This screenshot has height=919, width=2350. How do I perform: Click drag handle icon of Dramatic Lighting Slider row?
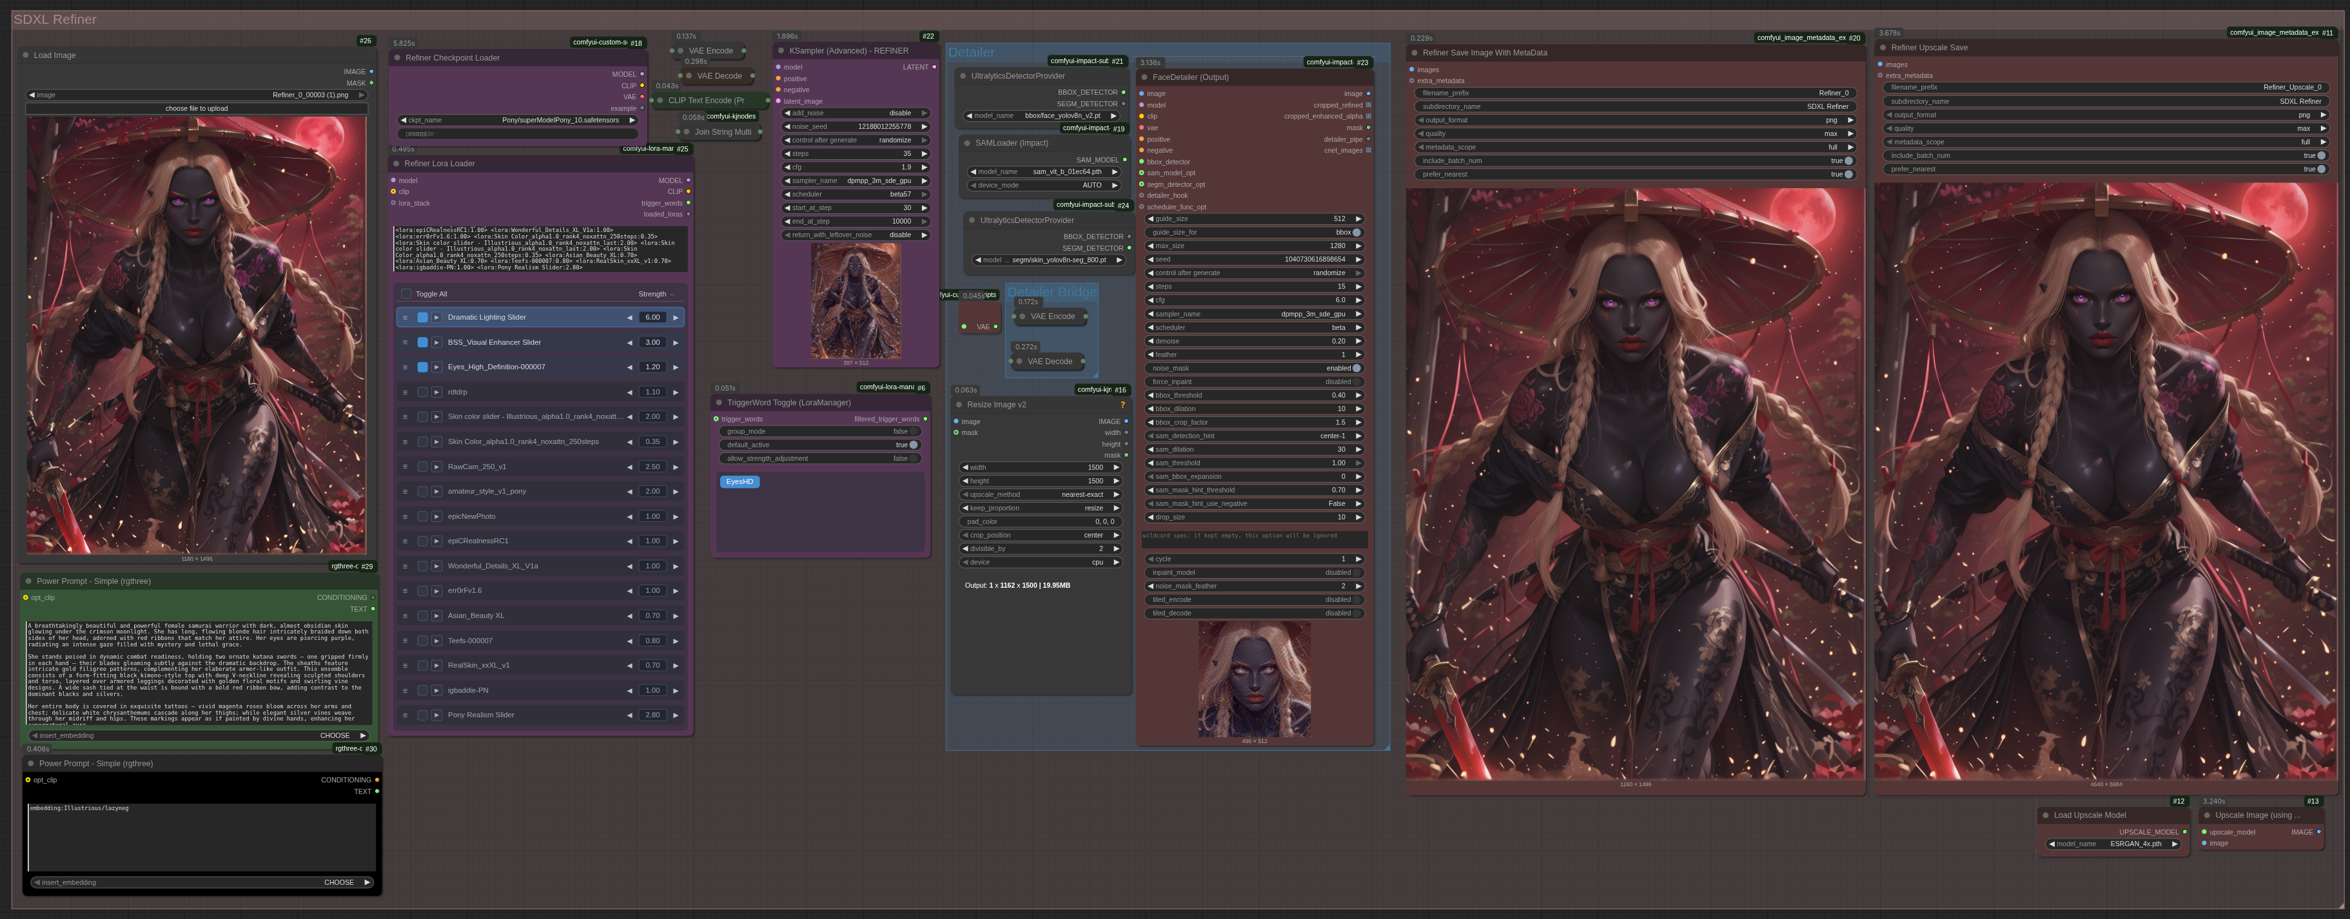pos(405,317)
